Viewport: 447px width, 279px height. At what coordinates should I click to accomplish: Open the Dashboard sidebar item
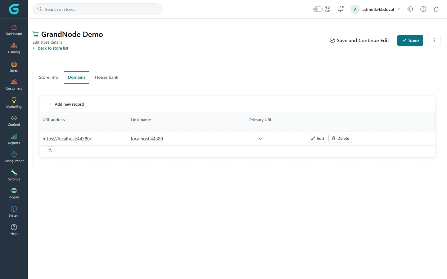tap(14, 30)
